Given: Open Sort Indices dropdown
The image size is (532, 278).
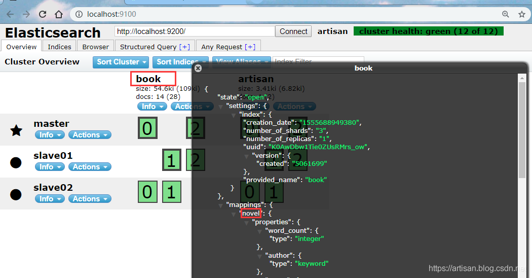Looking at the screenshot, I should (179, 62).
